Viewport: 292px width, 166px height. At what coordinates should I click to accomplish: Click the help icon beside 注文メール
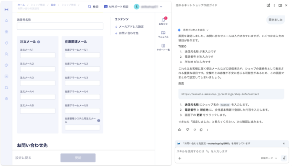[x=39, y=42]
